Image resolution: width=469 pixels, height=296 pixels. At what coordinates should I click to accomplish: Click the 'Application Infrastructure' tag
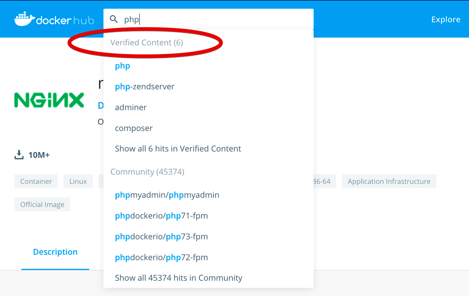388,181
